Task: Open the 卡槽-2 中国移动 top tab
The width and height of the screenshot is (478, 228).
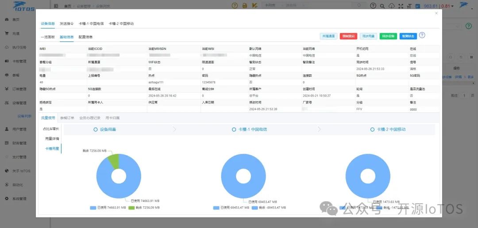Action: tap(121, 24)
